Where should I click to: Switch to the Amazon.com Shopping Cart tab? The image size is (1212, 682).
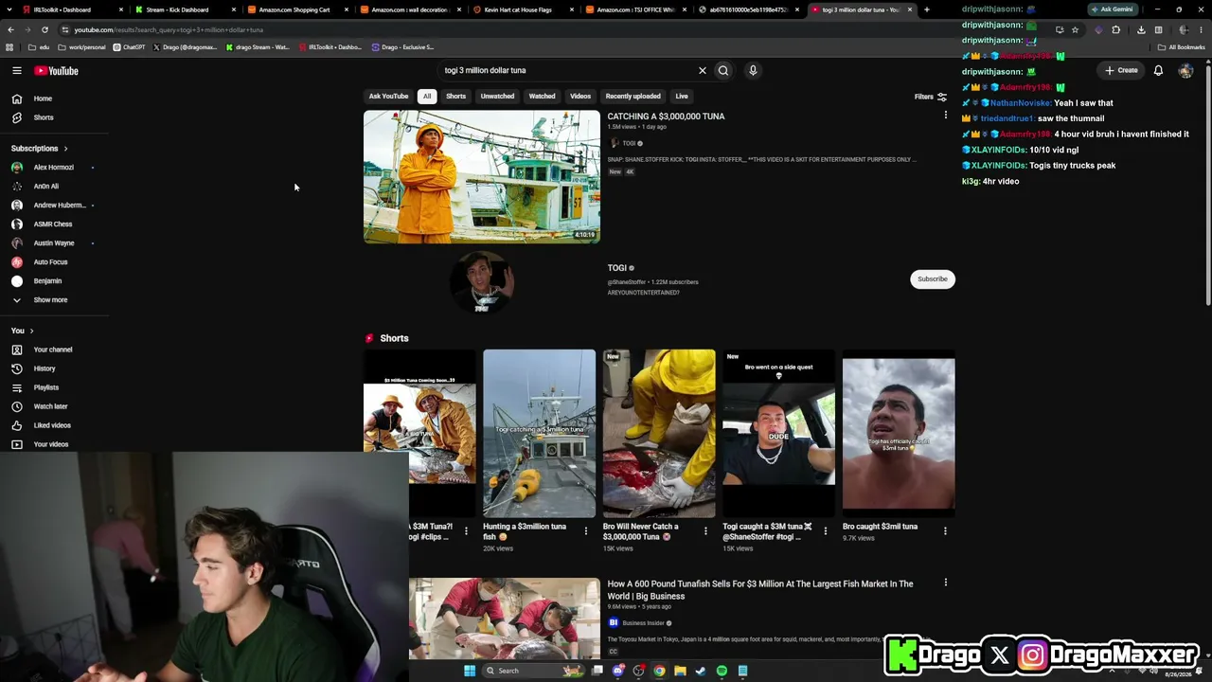(x=297, y=9)
